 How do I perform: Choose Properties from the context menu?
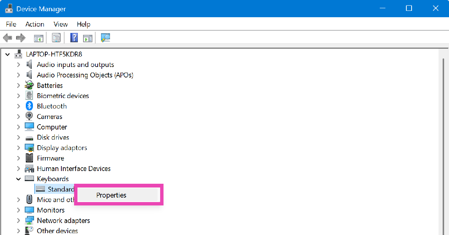(x=119, y=195)
